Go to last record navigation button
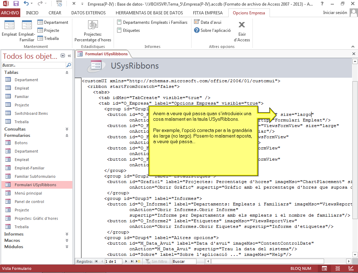 132,261
